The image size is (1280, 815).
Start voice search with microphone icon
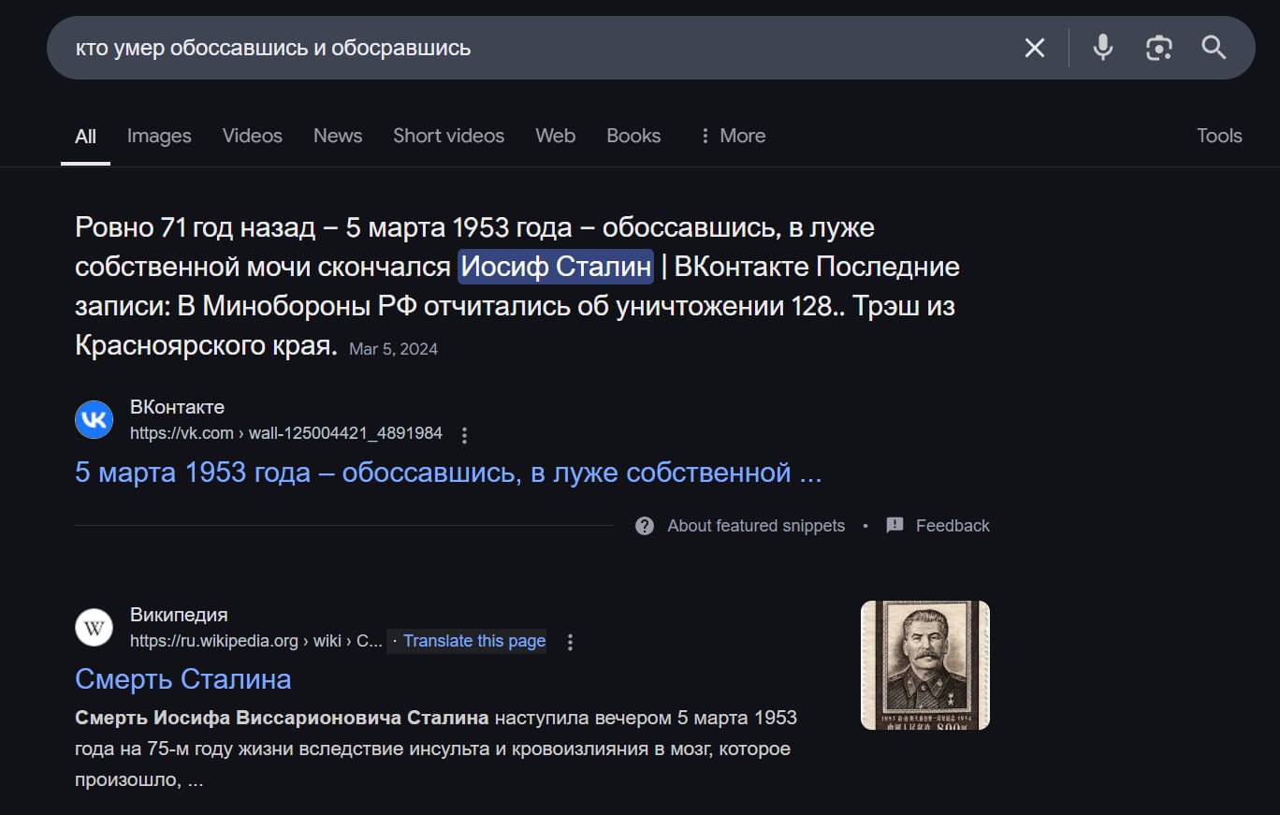point(1103,48)
